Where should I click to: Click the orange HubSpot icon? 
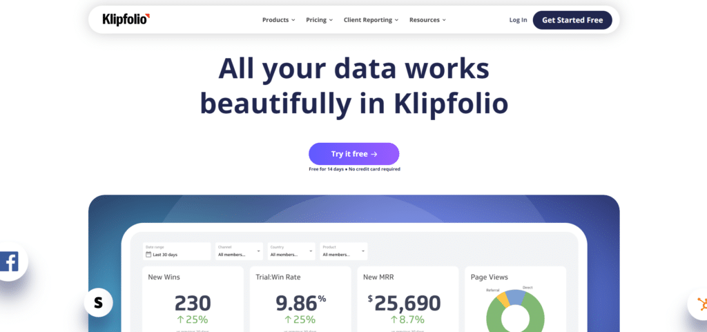tap(701, 304)
